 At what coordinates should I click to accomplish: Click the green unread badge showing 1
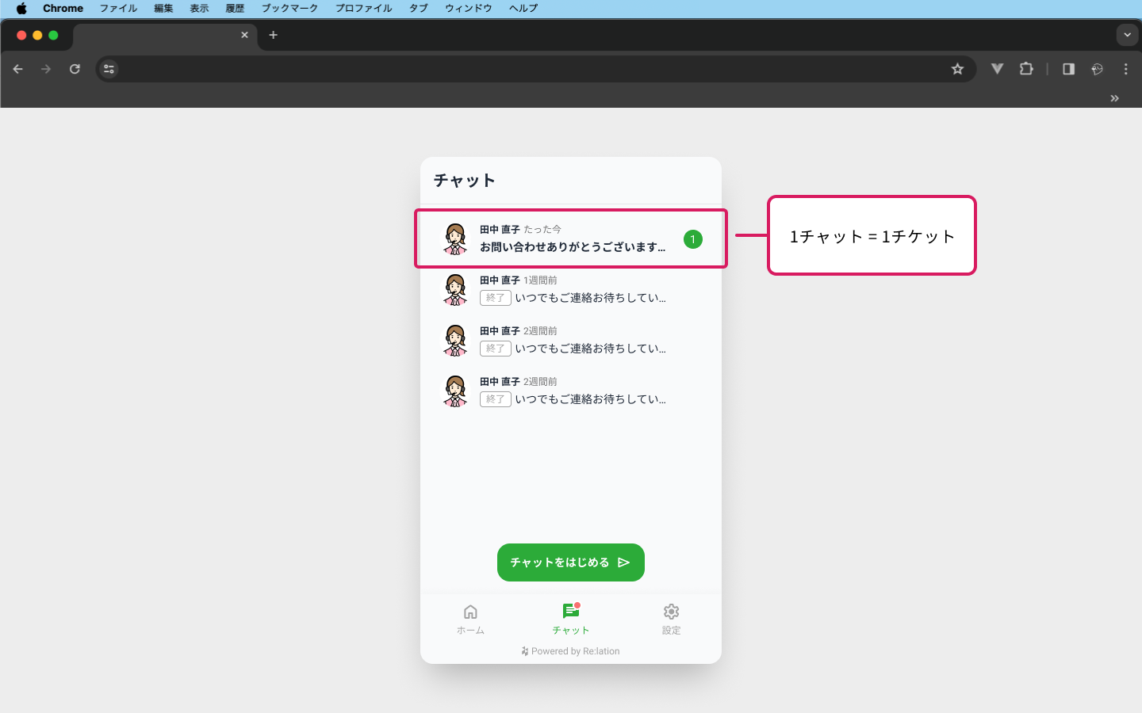tap(692, 239)
